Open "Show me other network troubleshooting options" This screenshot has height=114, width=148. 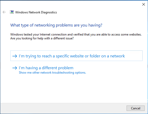tap(52, 73)
